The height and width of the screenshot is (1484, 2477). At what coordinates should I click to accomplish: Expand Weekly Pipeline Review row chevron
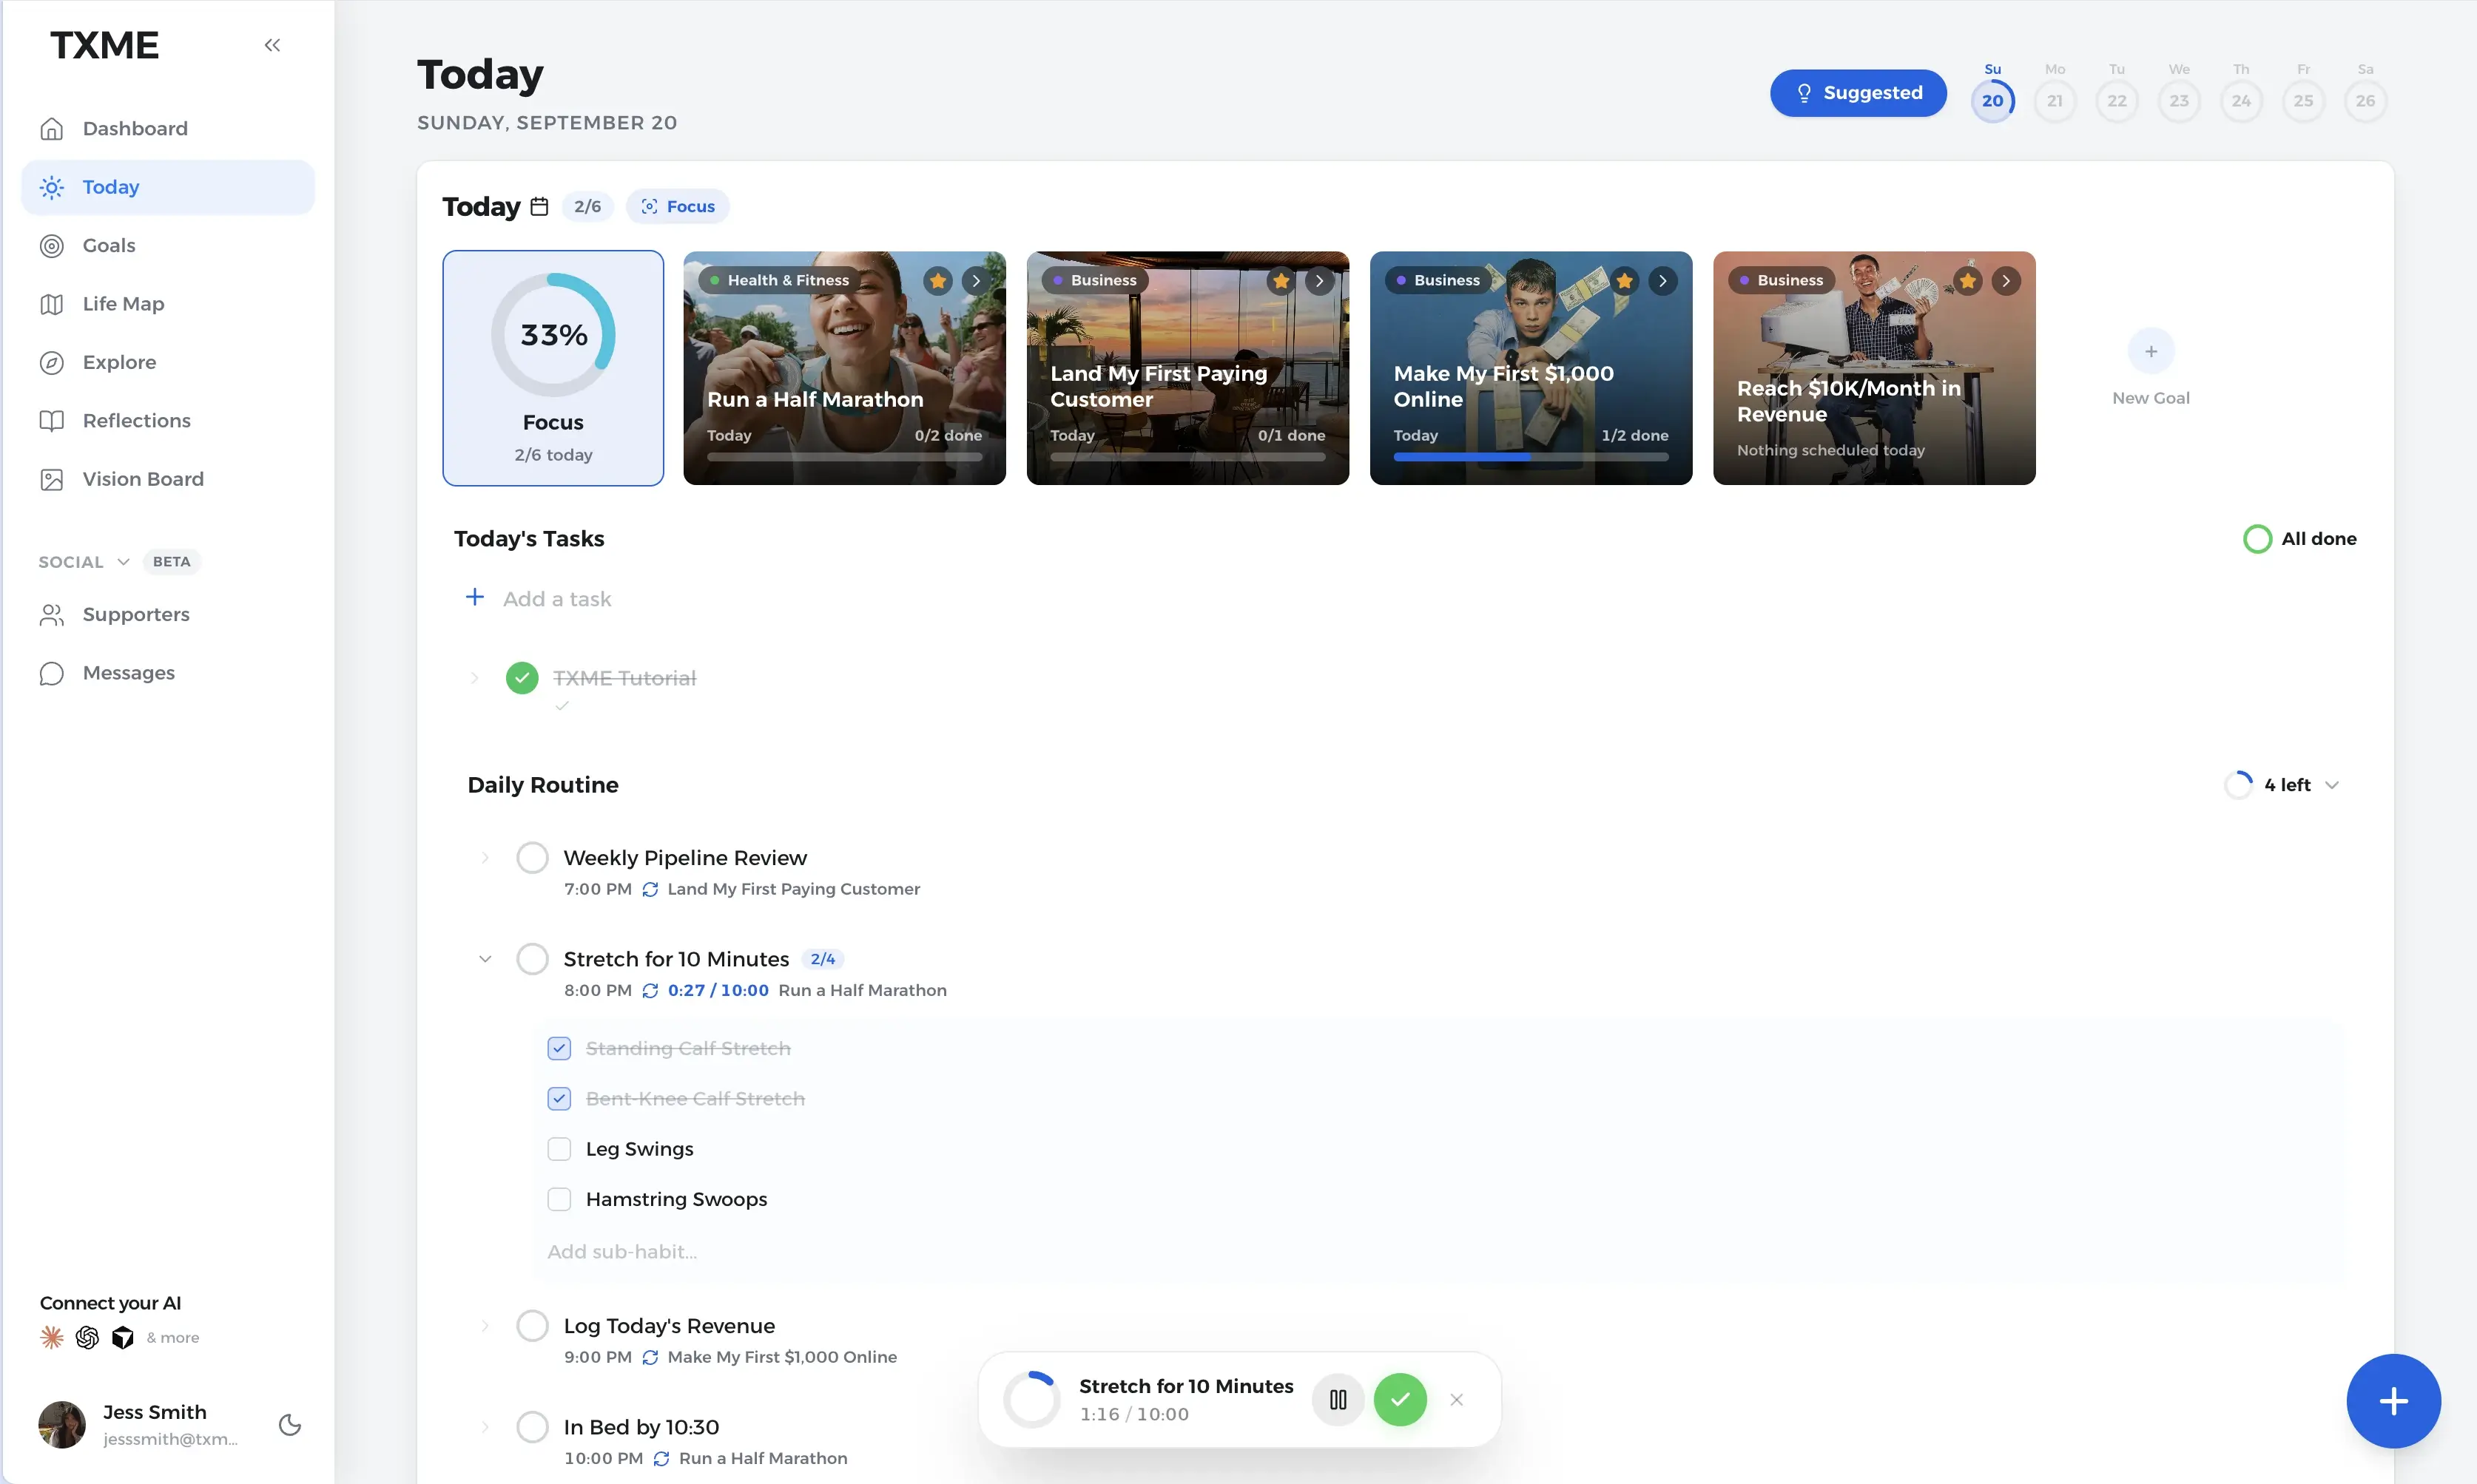tap(485, 857)
